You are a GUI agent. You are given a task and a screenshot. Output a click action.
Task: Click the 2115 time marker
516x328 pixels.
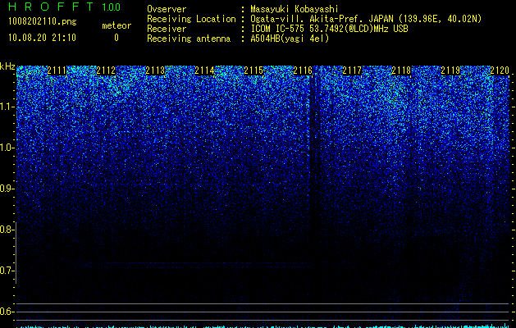[x=253, y=71]
